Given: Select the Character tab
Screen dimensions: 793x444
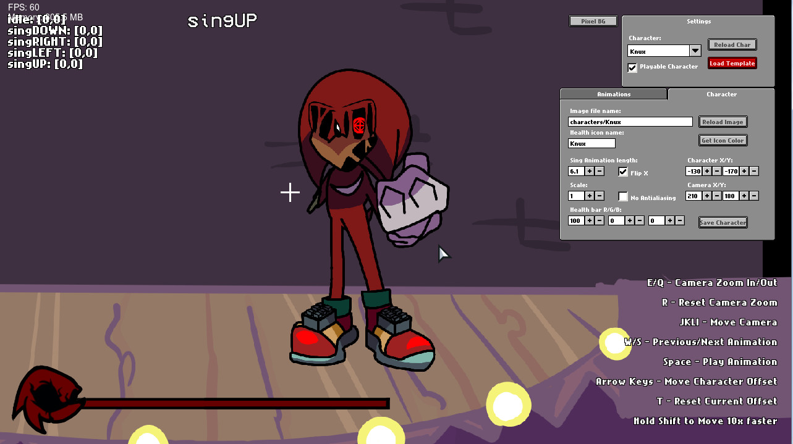Looking at the screenshot, I should [x=721, y=94].
